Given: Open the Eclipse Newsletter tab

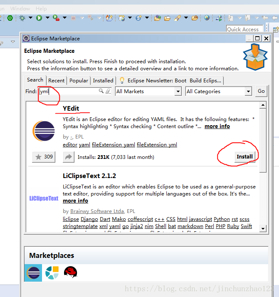Looking at the screenshot, I should click(x=170, y=81).
